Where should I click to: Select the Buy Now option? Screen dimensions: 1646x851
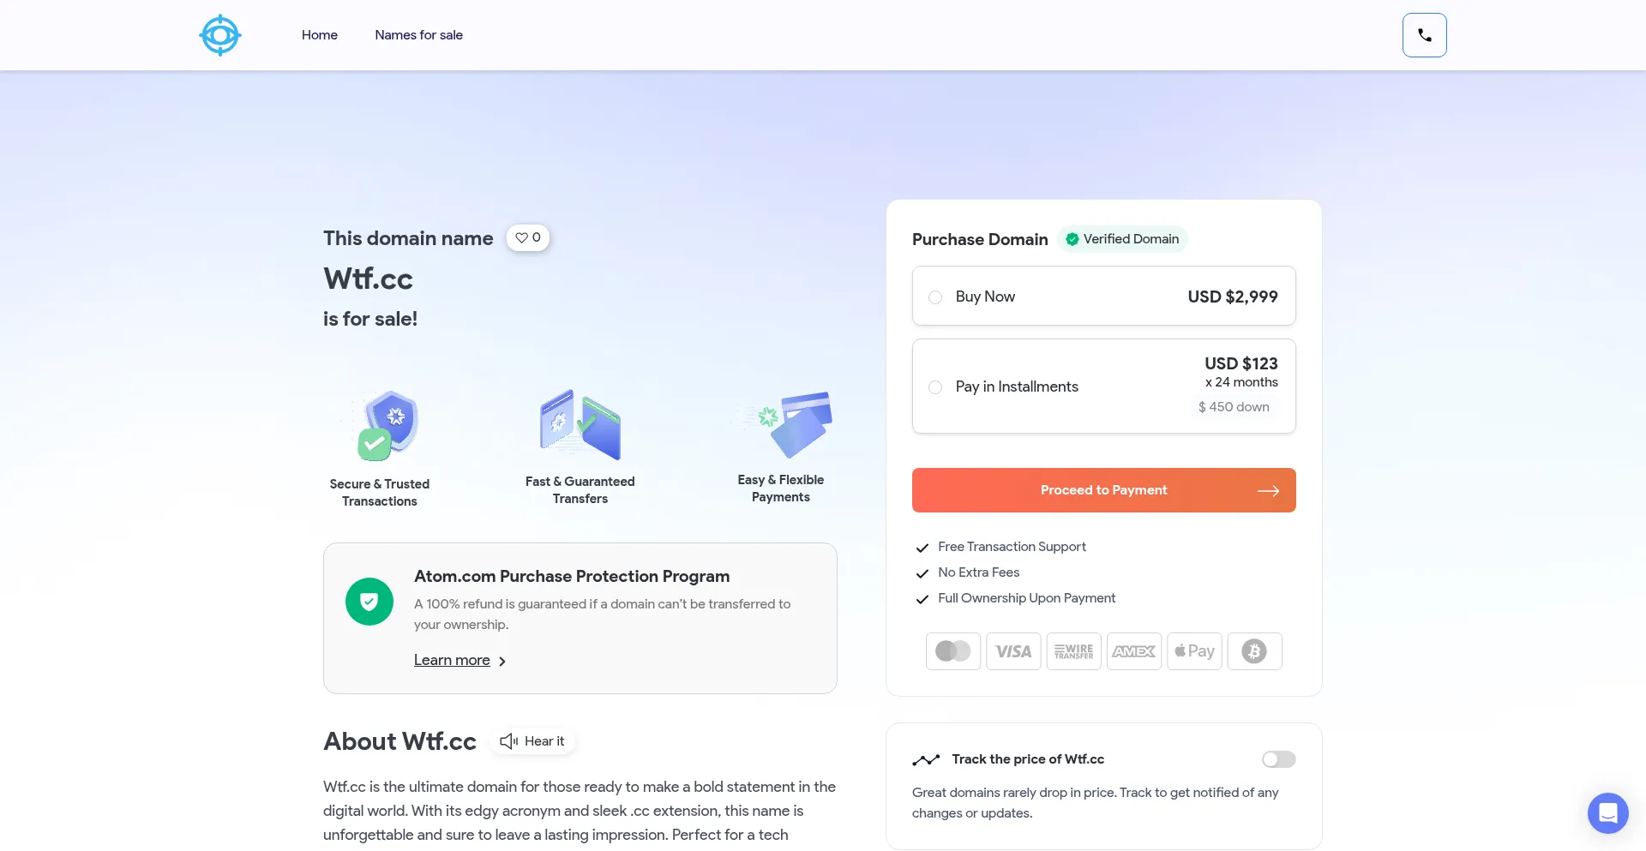[x=935, y=297]
